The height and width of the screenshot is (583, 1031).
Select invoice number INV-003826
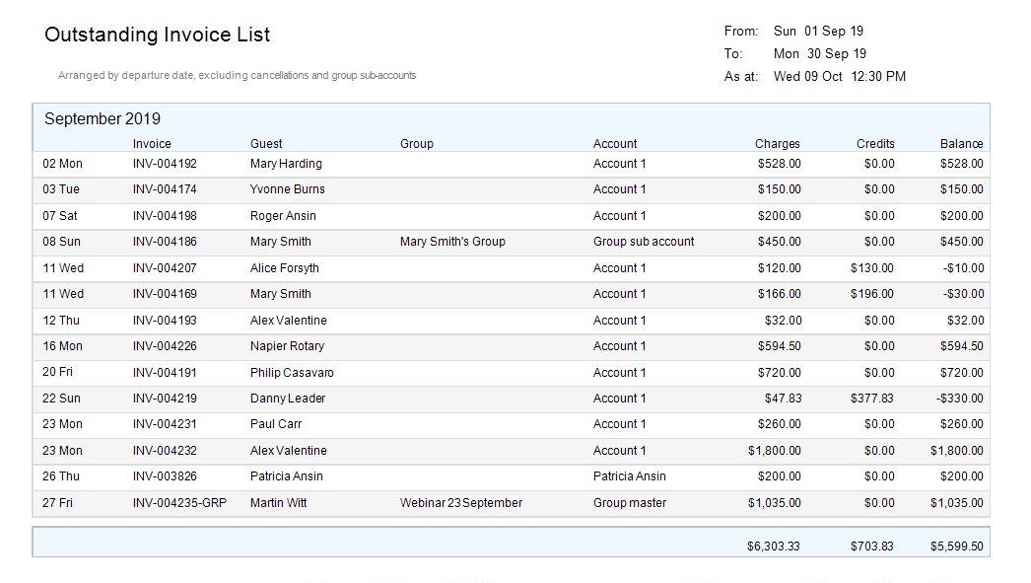tap(165, 476)
